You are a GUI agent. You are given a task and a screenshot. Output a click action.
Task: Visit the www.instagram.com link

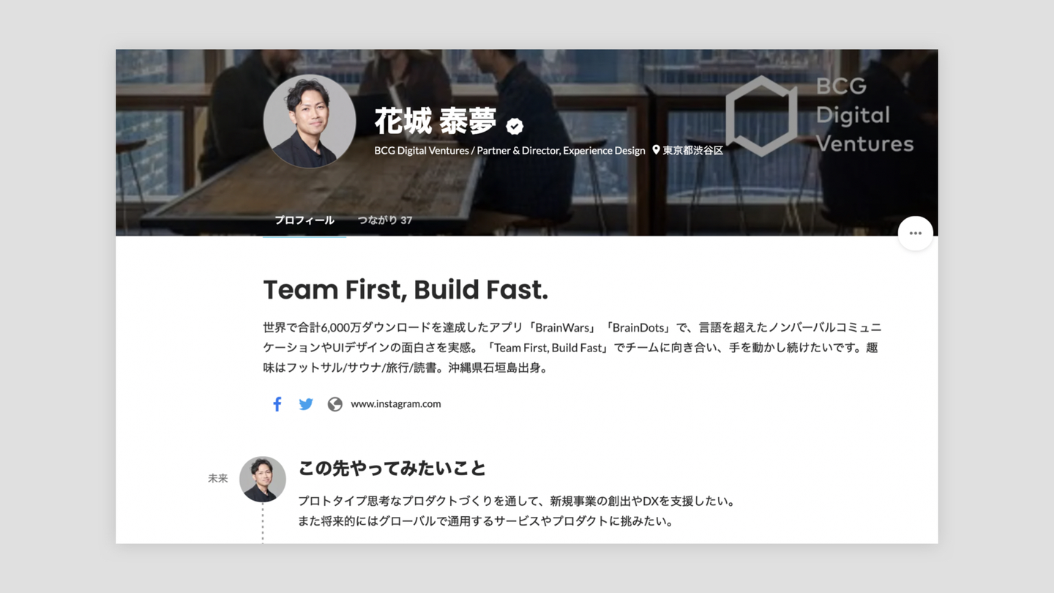[396, 404]
